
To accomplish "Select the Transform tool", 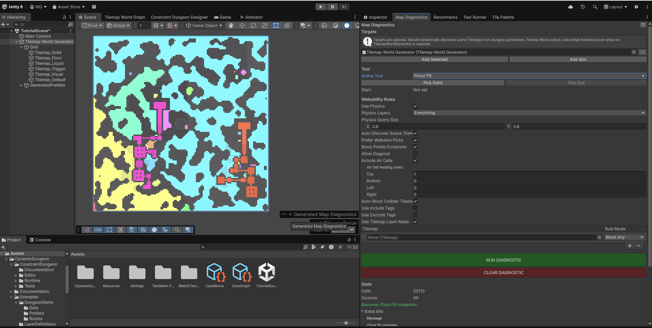I will pos(287,25).
